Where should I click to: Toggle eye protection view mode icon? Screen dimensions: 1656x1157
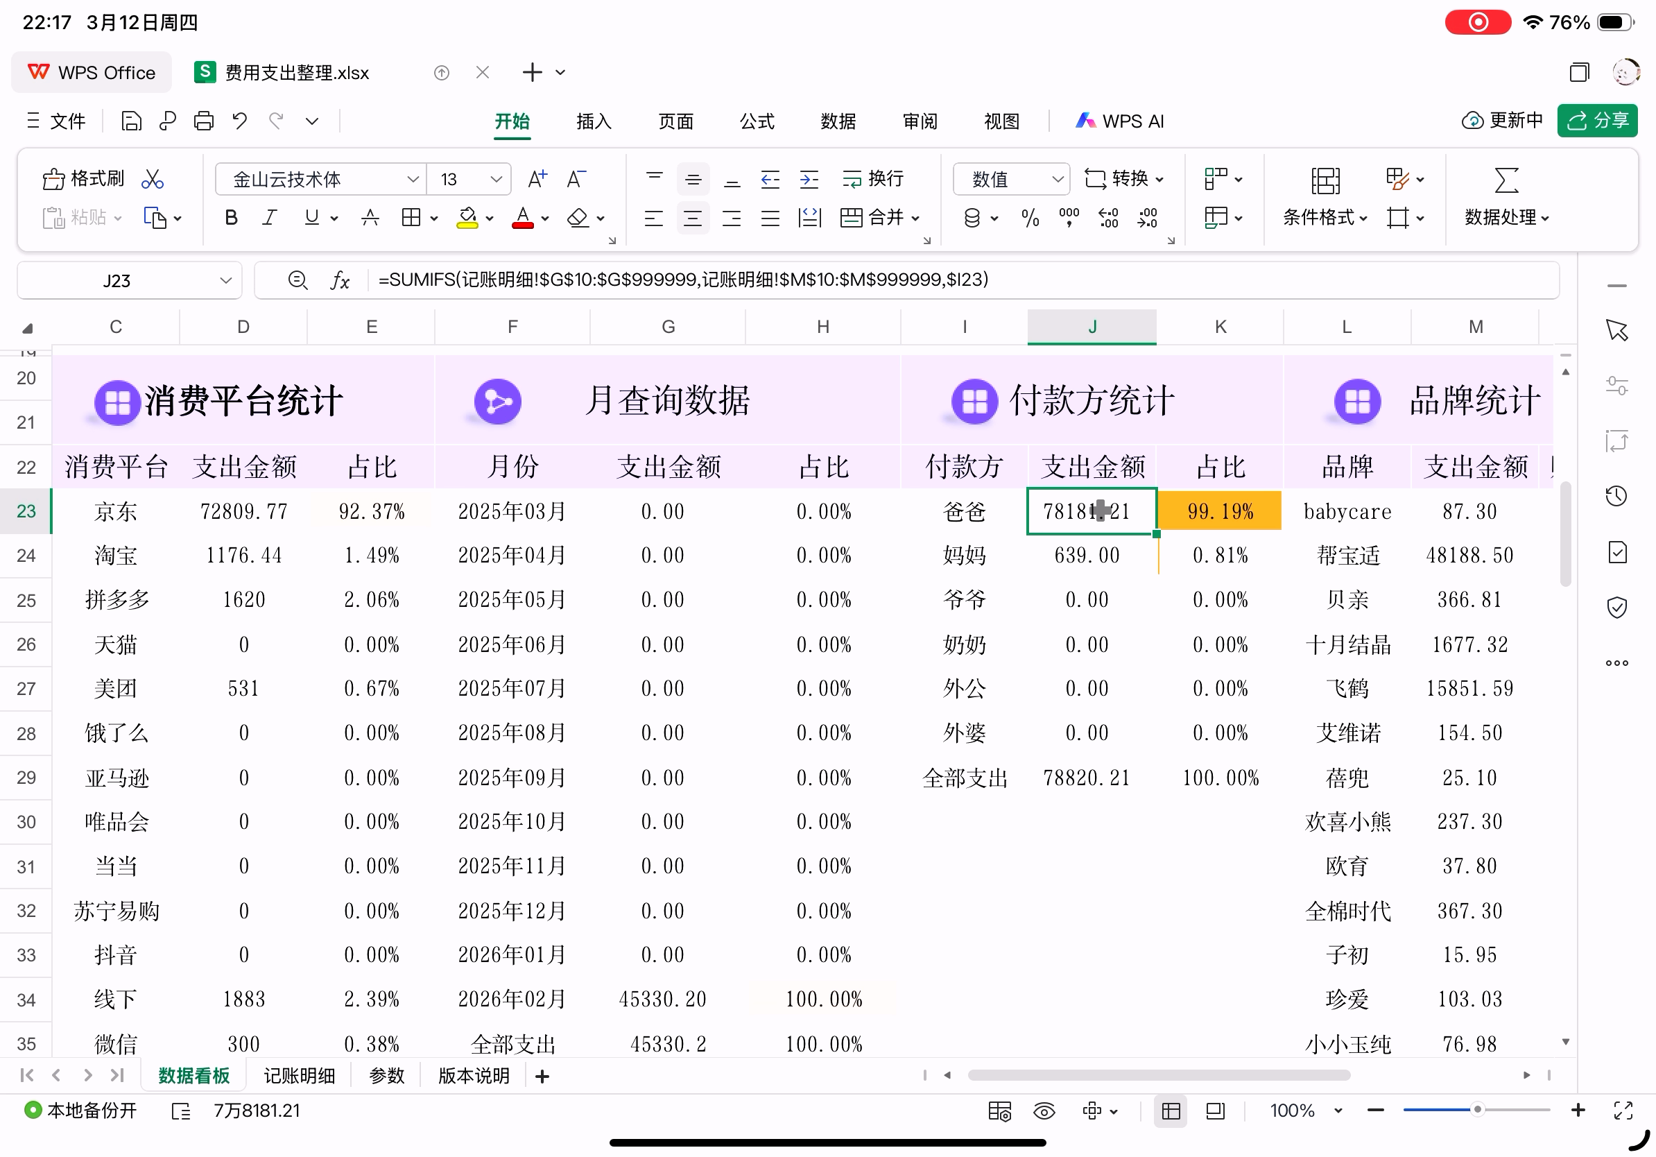[1044, 1111]
